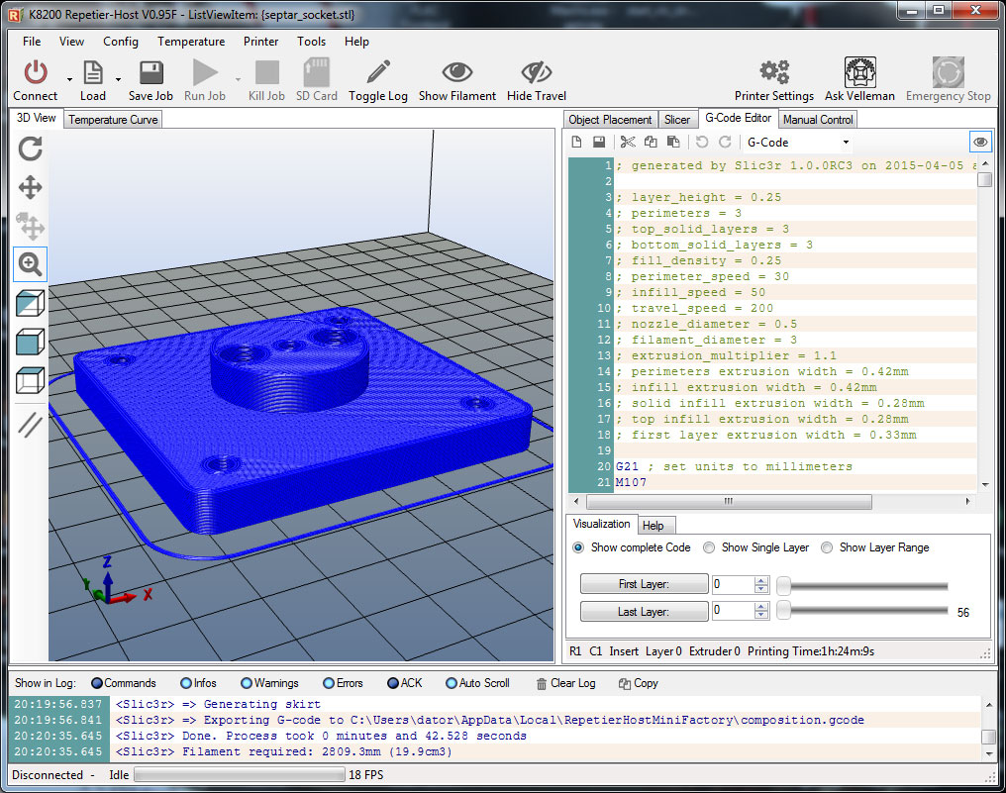1006x793 pixels.
Task: Toggle Log with the pencil icon
Action: coord(378,72)
